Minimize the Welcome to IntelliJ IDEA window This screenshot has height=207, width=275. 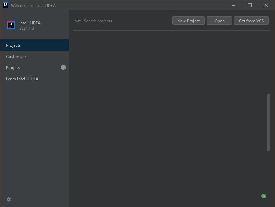[x=233, y=5]
